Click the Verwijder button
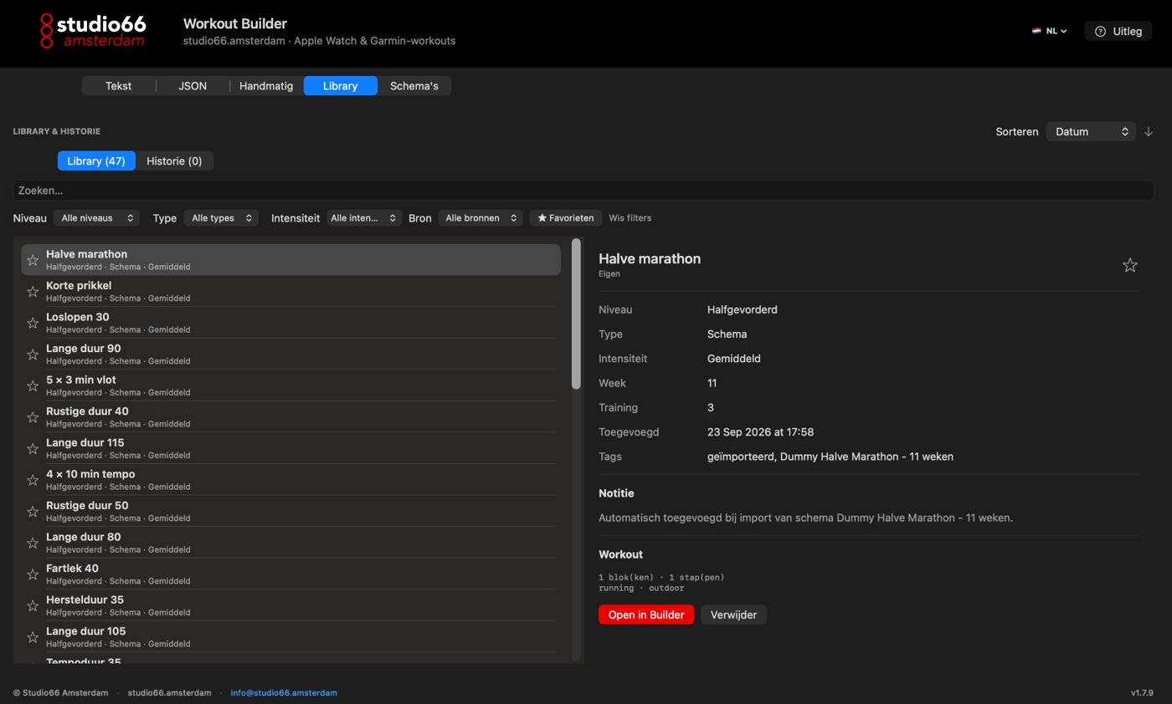1172x704 pixels. 733,615
